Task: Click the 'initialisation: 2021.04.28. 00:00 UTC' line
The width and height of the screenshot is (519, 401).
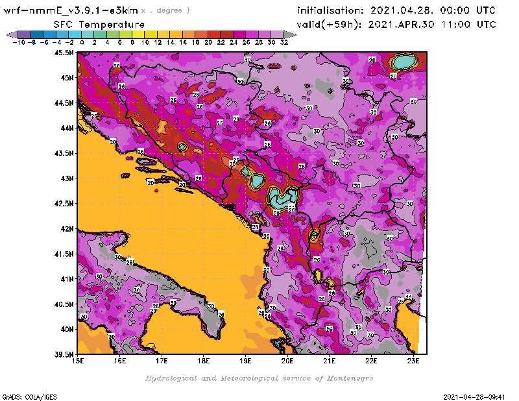Action: tap(396, 10)
